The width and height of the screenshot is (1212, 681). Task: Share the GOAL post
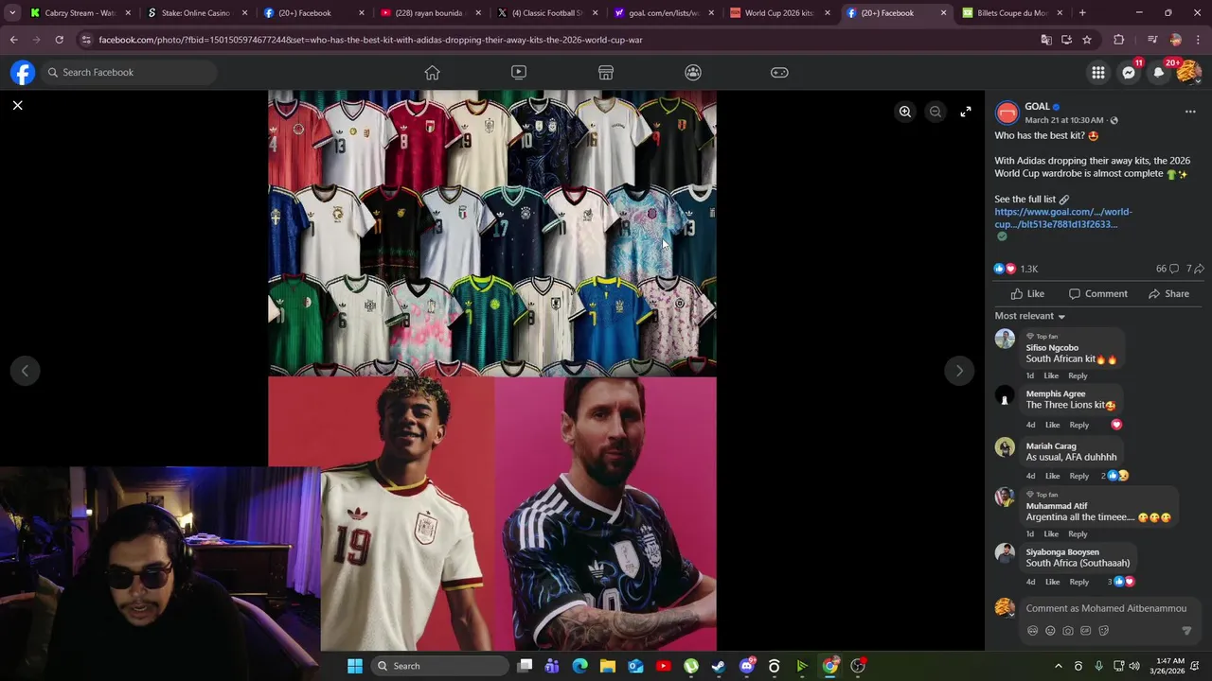(x=1168, y=294)
